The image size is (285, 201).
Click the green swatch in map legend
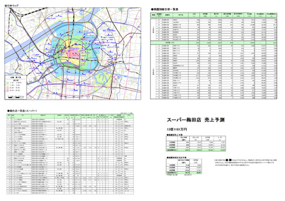click(x=8, y=83)
